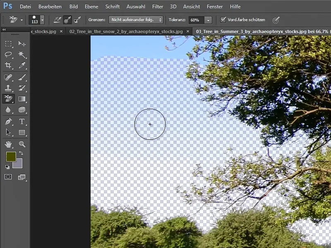The image size is (331, 248).
Task: Select the Path Selection tool
Action: 8,132
